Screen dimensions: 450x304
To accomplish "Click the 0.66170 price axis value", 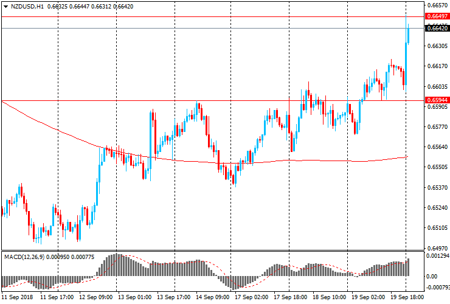I will coord(437,66).
